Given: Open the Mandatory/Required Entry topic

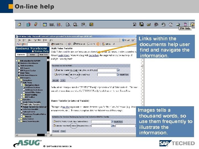Looking at the screenshot, I should pyautogui.click(x=34, y=114).
